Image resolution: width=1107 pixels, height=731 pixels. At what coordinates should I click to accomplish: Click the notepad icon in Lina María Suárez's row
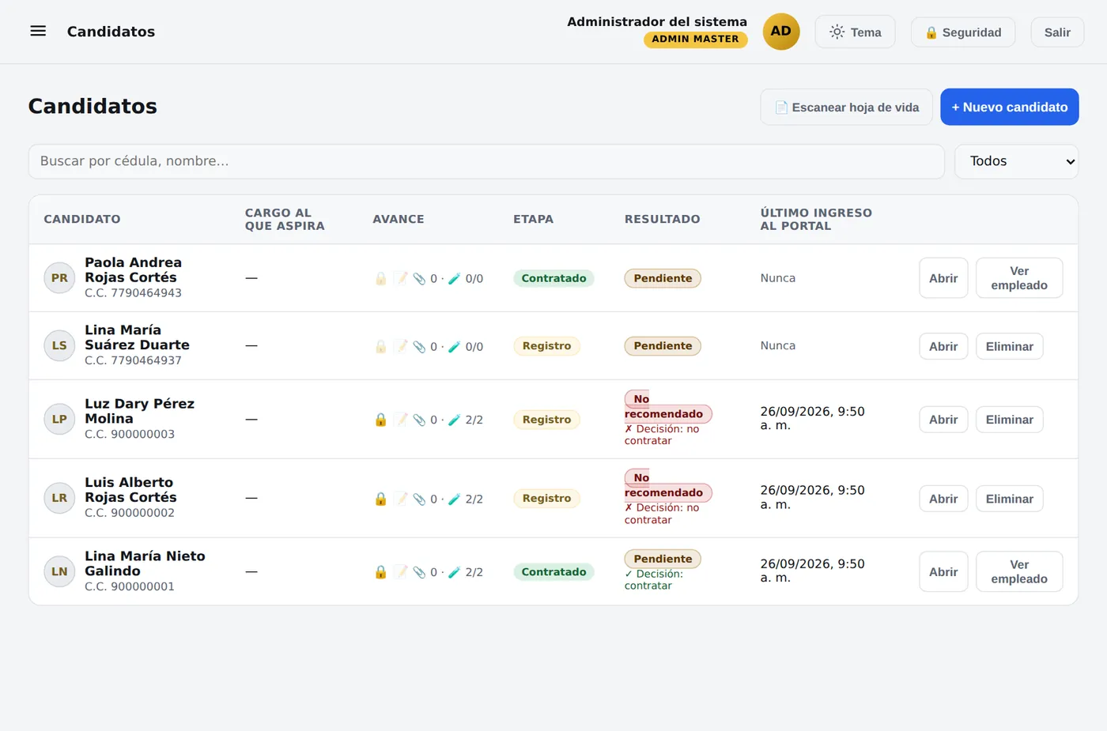(401, 346)
